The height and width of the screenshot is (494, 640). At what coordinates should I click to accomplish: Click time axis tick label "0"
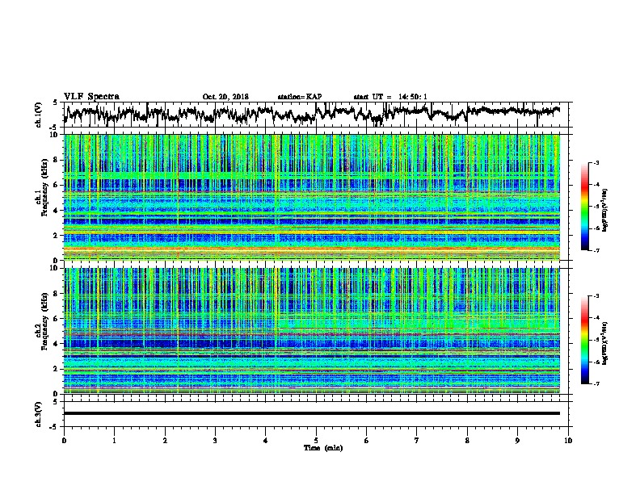pos(64,441)
